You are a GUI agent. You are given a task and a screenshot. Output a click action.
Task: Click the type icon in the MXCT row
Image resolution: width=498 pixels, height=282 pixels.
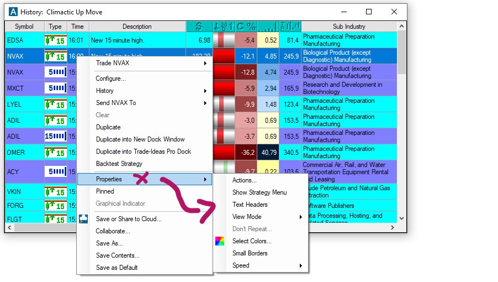[x=55, y=88]
